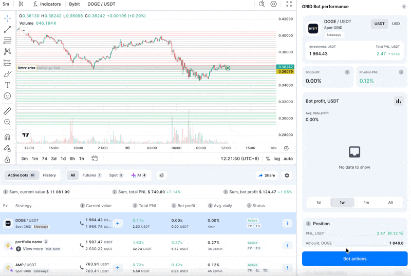This screenshot has width=411, height=276.
Task: Select the 1m range in Bot profit
Action: click(x=366, y=203)
